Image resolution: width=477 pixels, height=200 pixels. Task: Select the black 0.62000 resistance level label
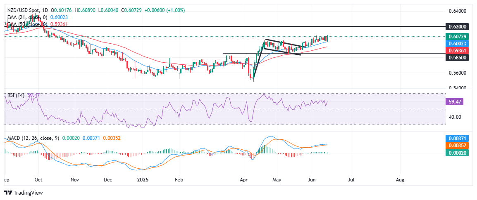pos(459,26)
